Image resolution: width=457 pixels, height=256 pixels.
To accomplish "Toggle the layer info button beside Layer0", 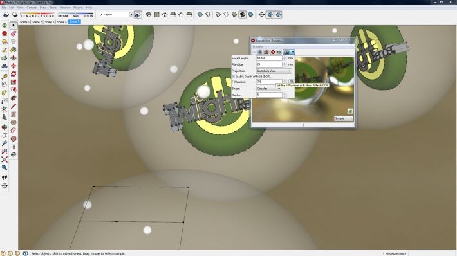I will (x=138, y=15).
